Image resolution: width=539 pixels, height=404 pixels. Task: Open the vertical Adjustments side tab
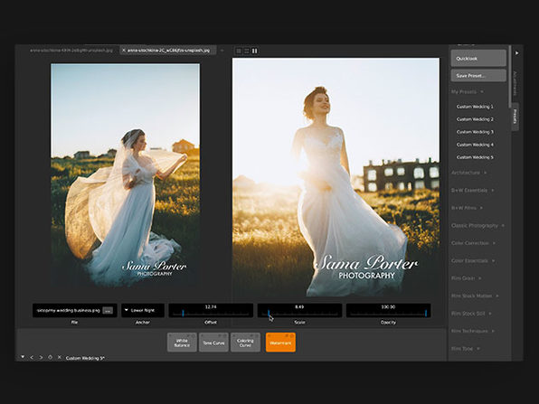pos(515,83)
